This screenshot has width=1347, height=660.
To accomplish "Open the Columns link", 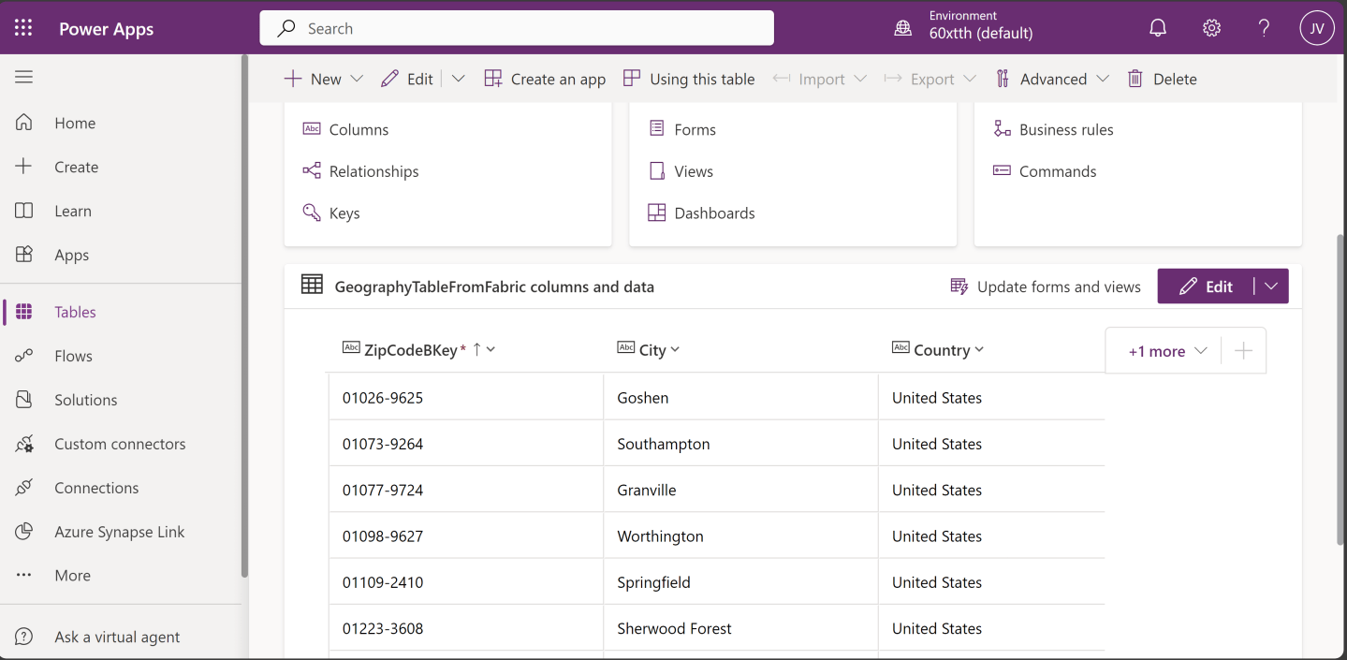I will point(359,130).
